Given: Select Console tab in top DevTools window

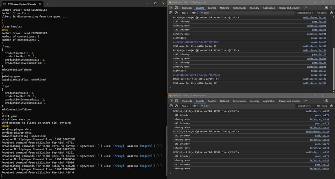Looking at the screenshot, I should 200,8.
